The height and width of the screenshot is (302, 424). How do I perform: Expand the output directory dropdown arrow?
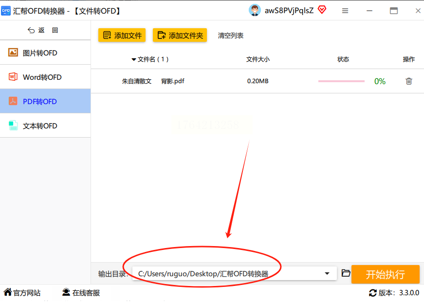tap(327, 274)
